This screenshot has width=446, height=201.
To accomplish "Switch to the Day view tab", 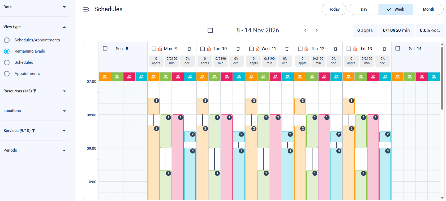I will click(x=364, y=9).
